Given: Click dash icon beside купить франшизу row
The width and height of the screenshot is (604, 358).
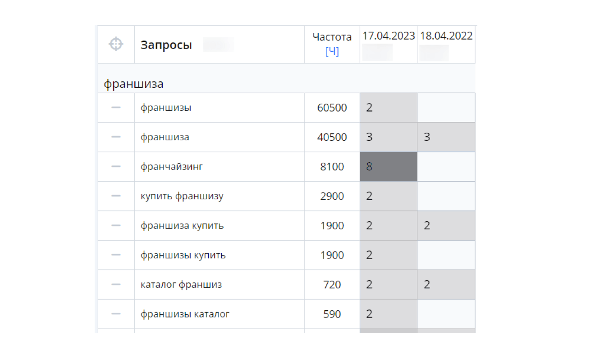Looking at the screenshot, I should coord(116,196).
